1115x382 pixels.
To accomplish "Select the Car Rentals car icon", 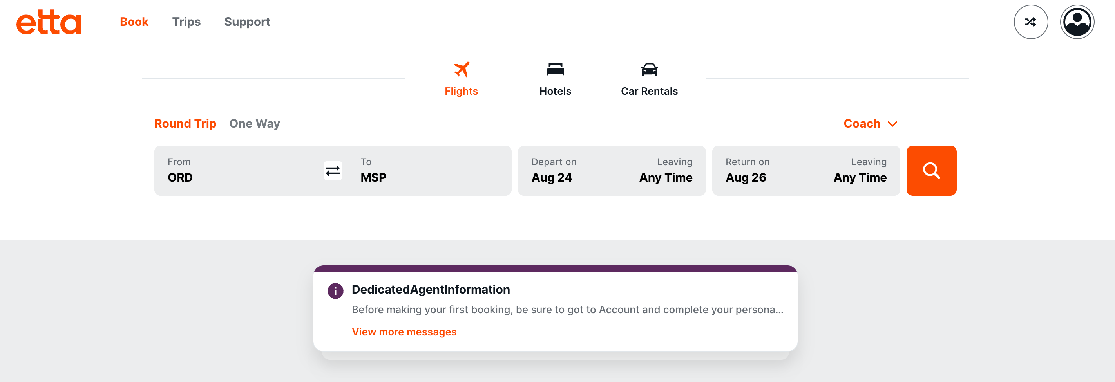I will coord(649,70).
